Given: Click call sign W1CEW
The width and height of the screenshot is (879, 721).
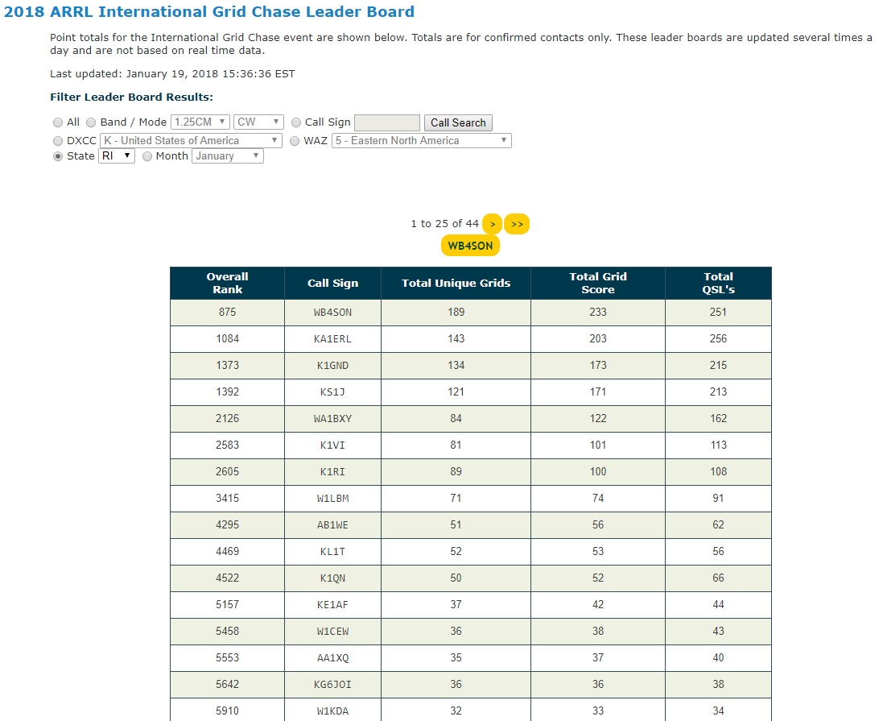Looking at the screenshot, I should click(x=332, y=632).
